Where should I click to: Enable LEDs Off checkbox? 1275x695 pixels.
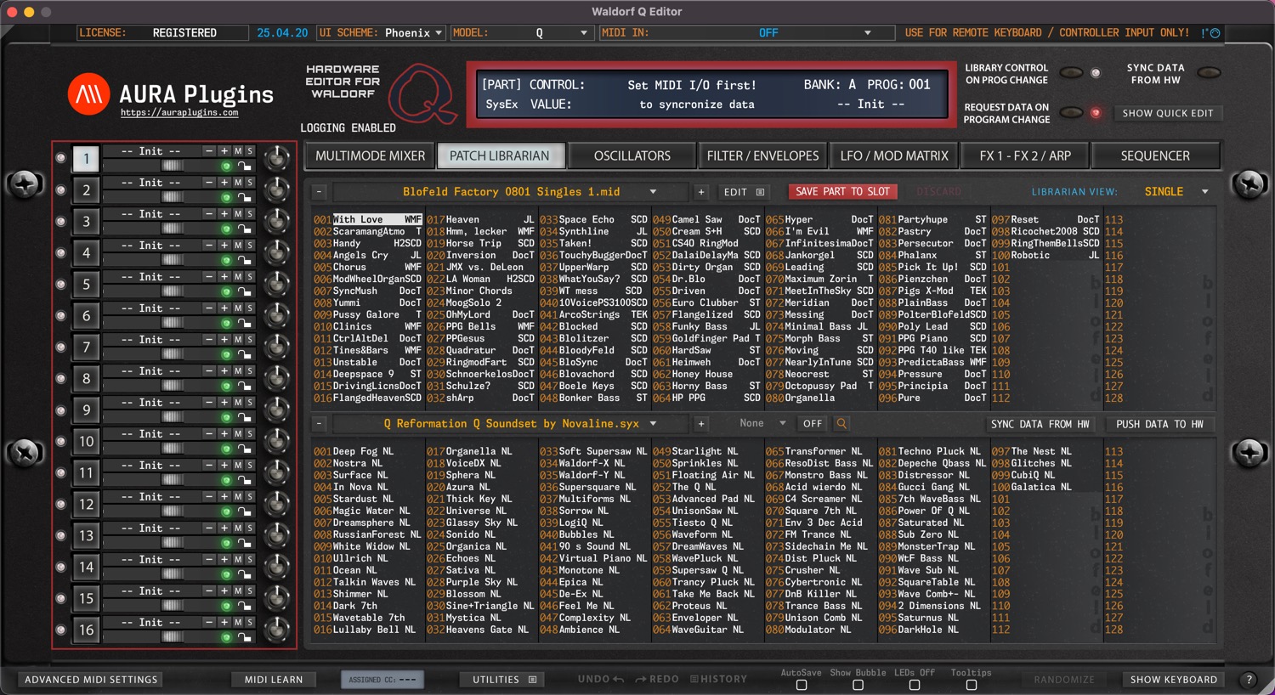915,685
